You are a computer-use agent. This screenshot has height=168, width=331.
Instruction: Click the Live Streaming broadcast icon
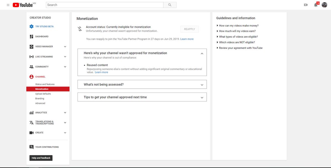31,57
